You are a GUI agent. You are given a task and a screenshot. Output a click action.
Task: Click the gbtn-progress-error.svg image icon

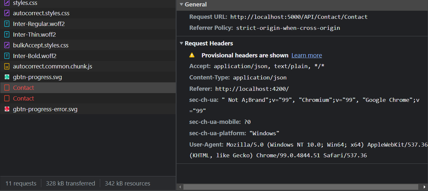click(7, 109)
